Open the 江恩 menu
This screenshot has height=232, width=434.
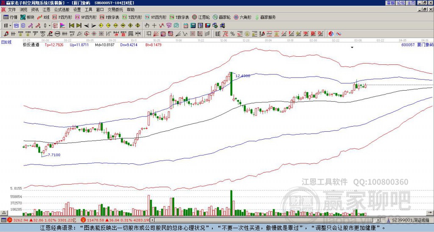click(x=47, y=10)
